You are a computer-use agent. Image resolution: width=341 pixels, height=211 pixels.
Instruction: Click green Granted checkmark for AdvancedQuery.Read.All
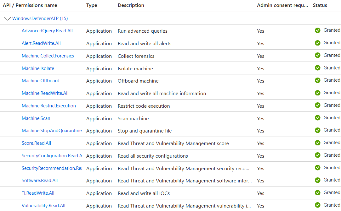point(317,30)
